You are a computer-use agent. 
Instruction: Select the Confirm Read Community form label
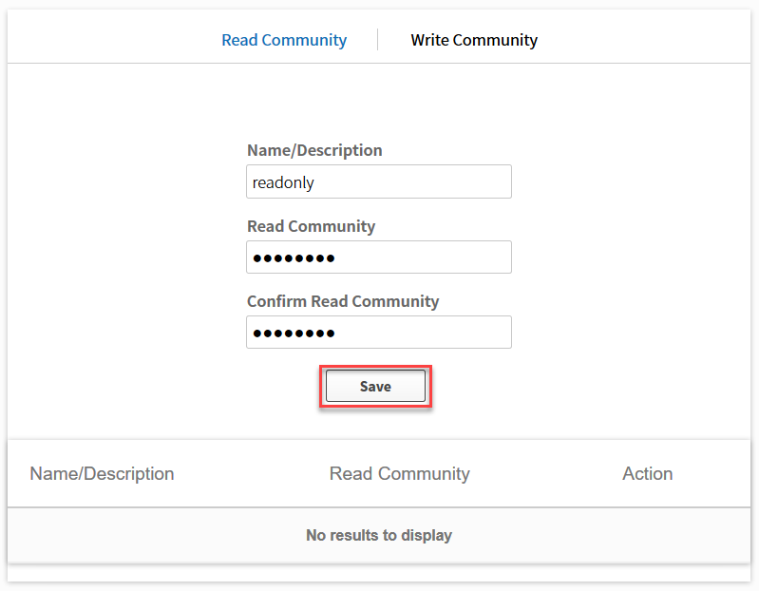point(343,301)
